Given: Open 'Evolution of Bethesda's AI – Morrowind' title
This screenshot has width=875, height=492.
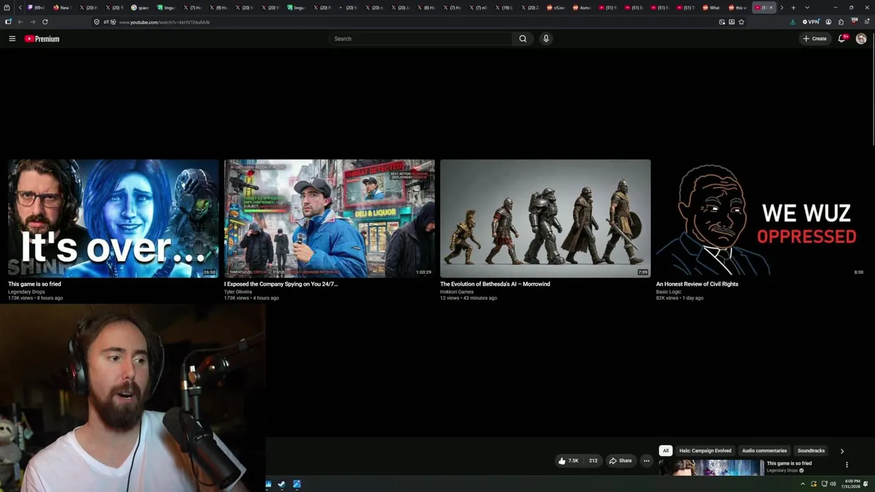Looking at the screenshot, I should (495, 284).
